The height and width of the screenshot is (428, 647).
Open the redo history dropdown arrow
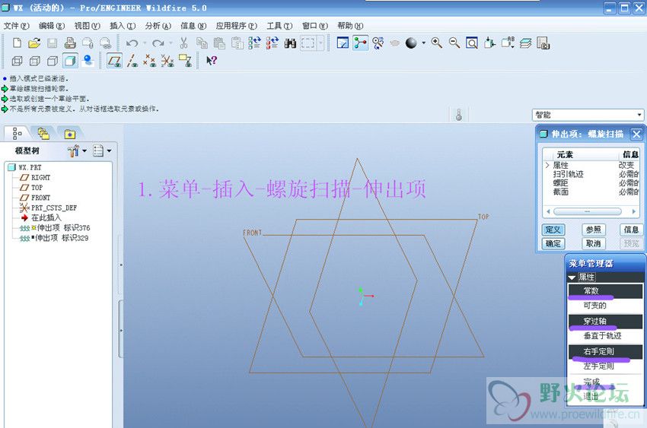[171, 43]
